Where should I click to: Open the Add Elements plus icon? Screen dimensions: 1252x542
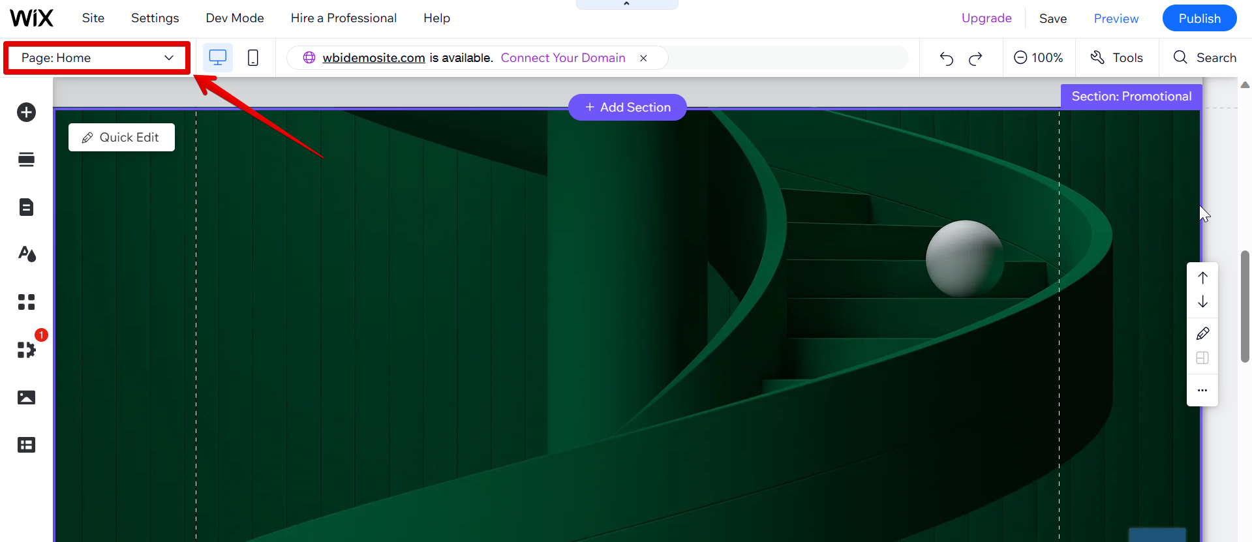coord(26,112)
